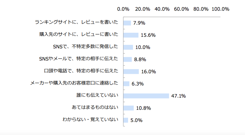This screenshot has height=135, width=245.
Task: Click the ランキングサイト bar at 7.9%
Action: point(127,23)
